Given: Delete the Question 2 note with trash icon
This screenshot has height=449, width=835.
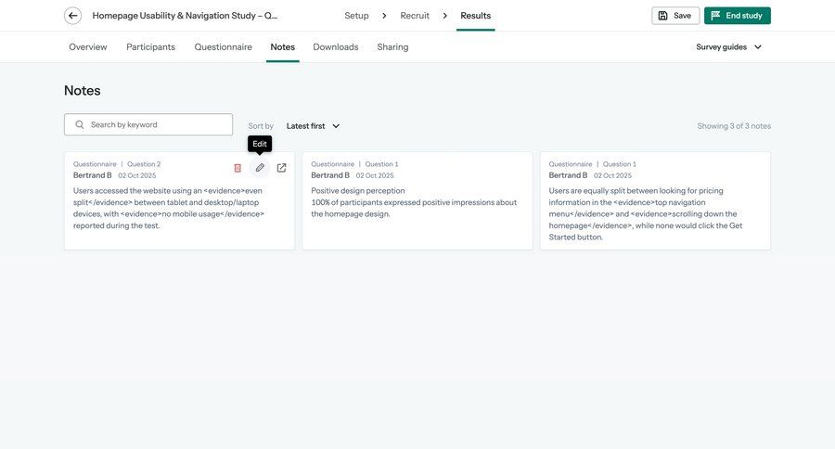Looking at the screenshot, I should (x=238, y=168).
